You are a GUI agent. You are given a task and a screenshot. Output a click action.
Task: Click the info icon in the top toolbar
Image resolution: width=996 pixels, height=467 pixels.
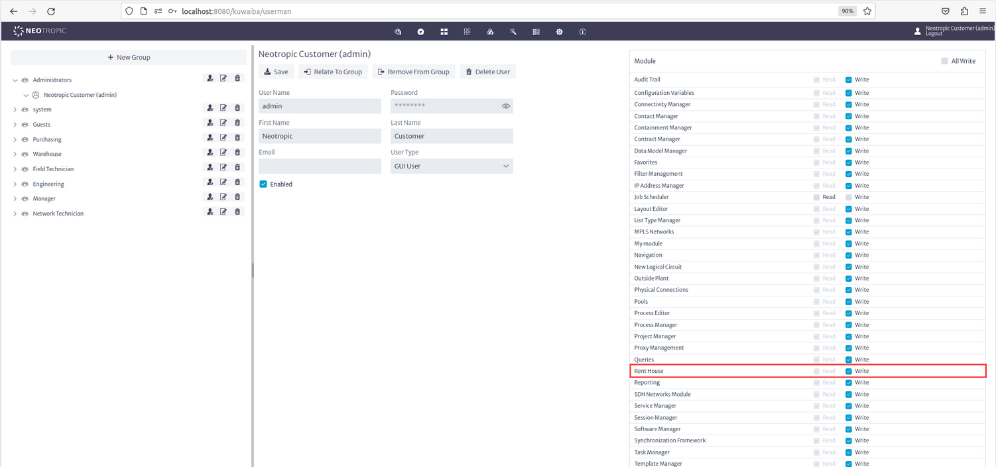pyautogui.click(x=582, y=31)
